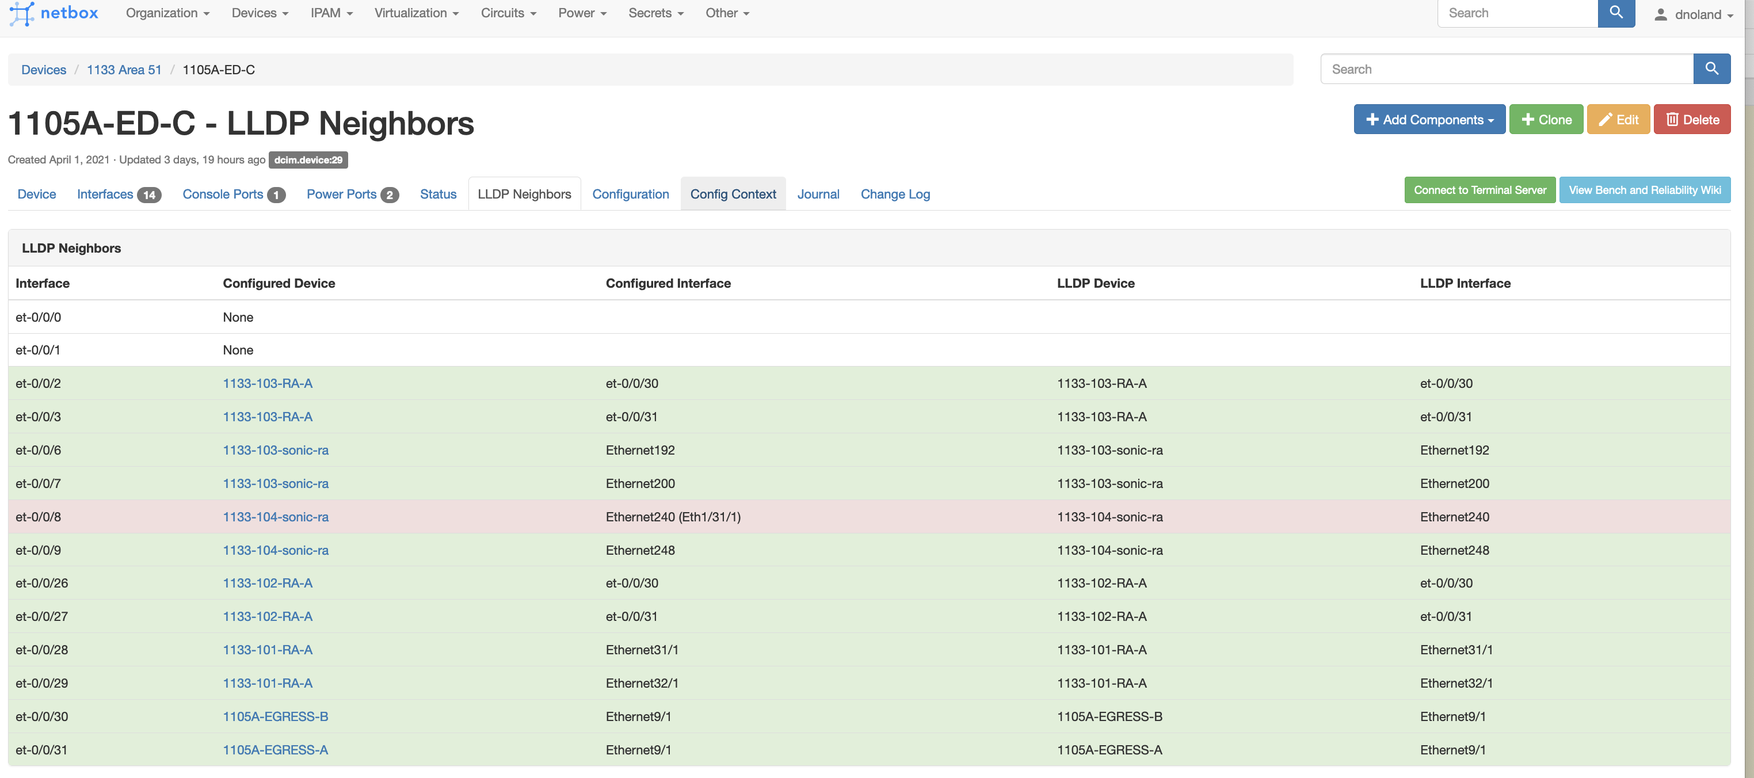Click Connect to Terminal Server
Image resolution: width=1754 pixels, height=778 pixels.
[1479, 190]
